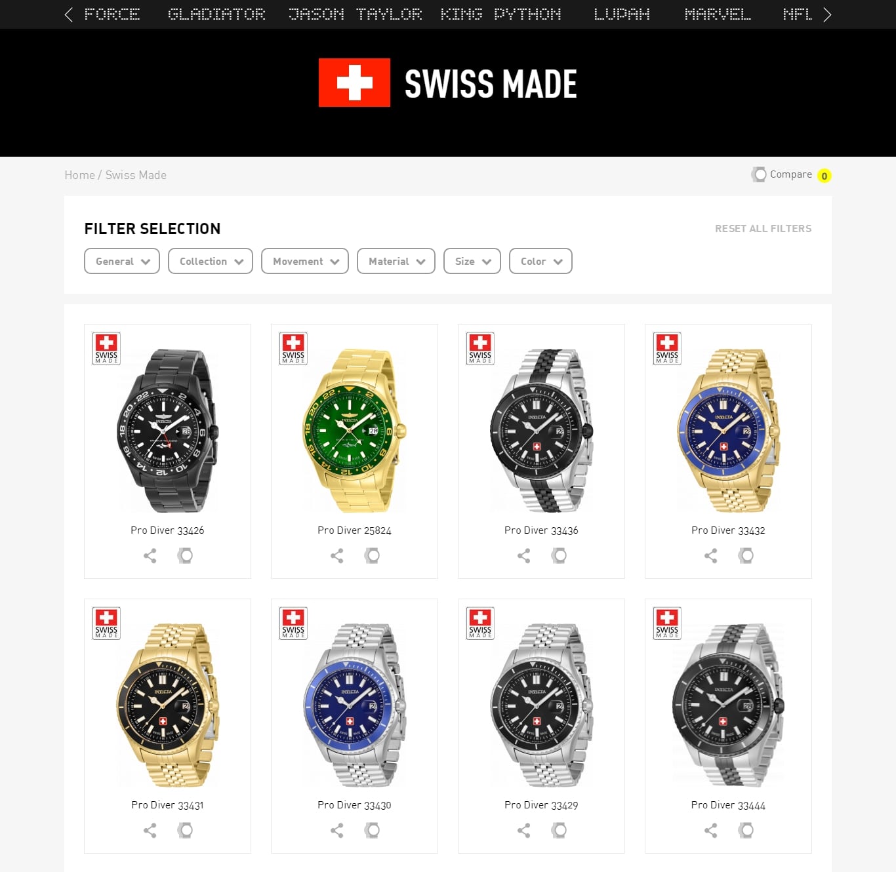Screen dimensions: 896x872
Task: Open the Color filter dropdown
Action: [540, 261]
